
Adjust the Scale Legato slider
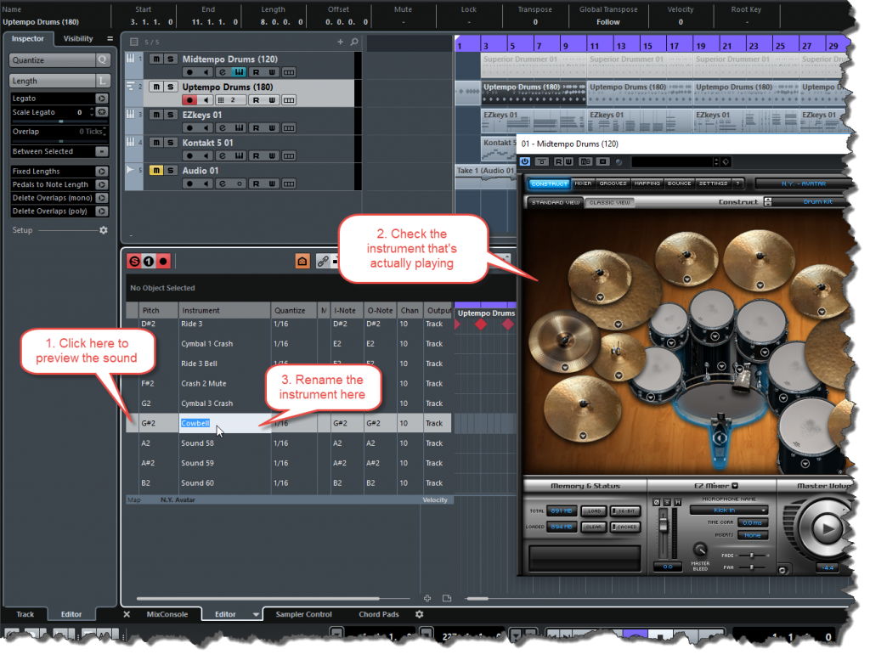61,121
